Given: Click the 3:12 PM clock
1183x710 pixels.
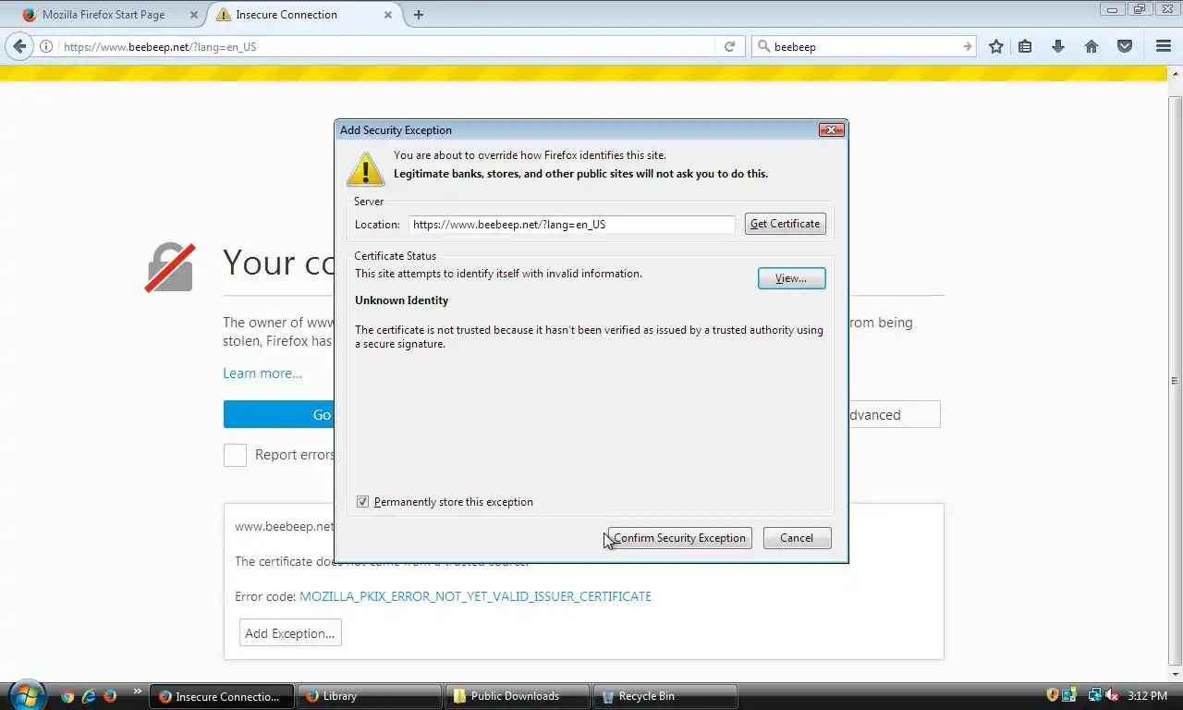Looking at the screenshot, I should pos(1147,695).
